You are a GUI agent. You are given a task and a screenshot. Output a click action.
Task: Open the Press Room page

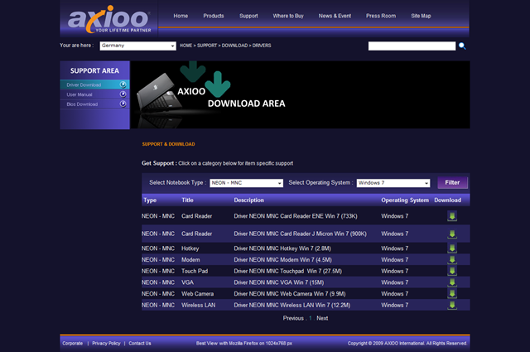[381, 16]
